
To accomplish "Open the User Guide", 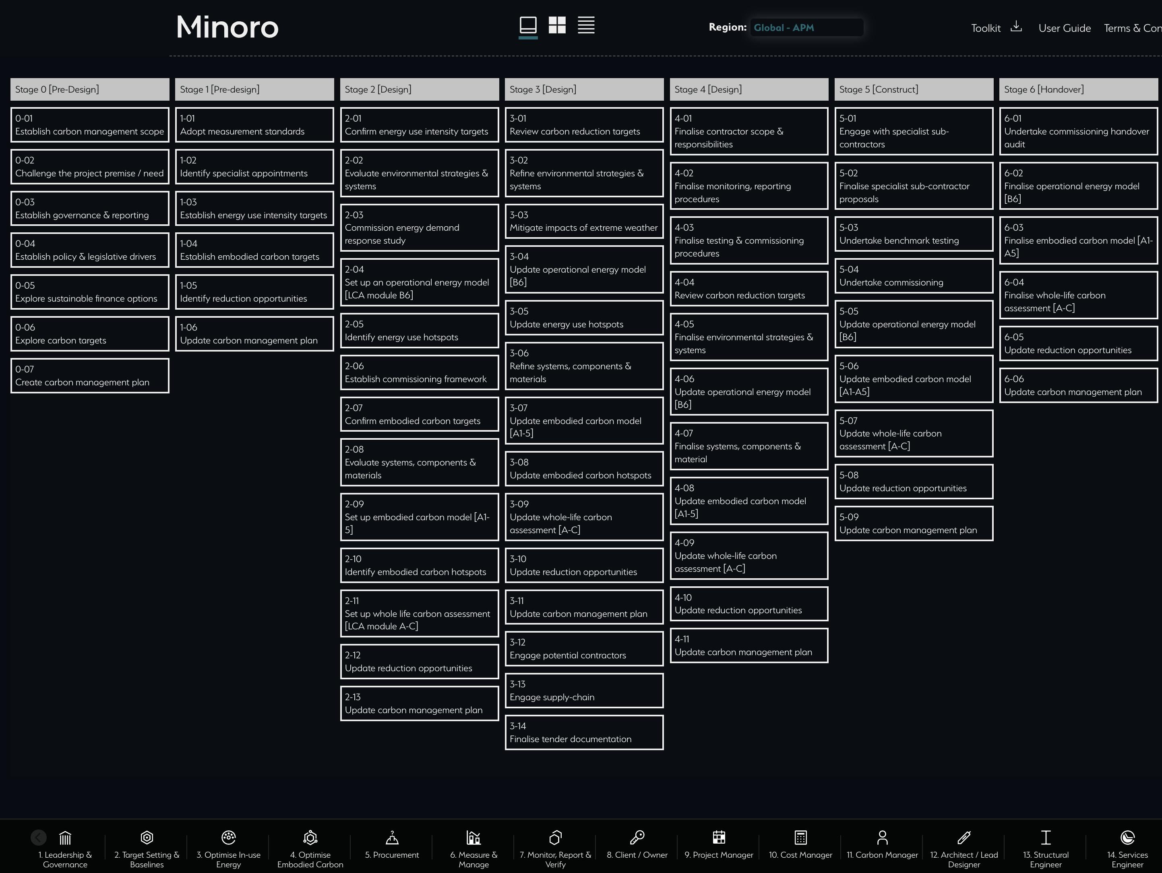I will [x=1064, y=28].
